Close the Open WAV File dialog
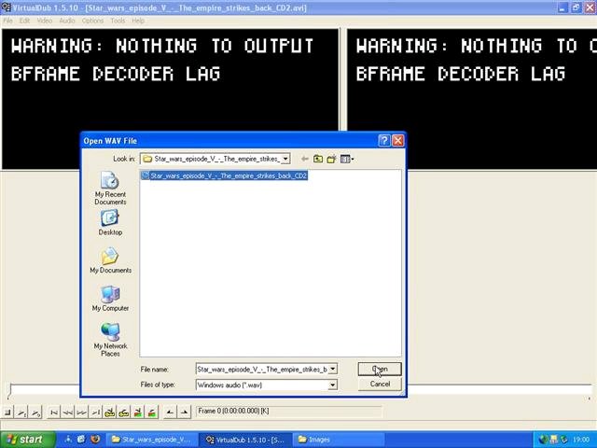 [x=398, y=141]
